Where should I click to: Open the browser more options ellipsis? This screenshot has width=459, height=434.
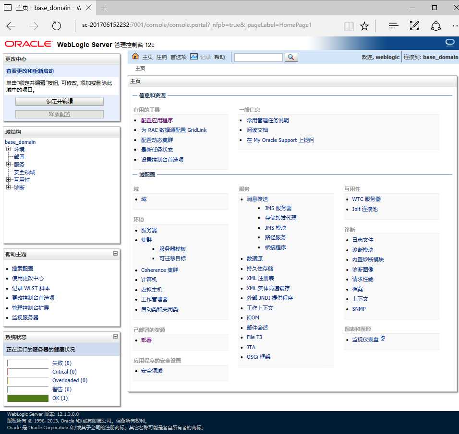pyautogui.click(x=455, y=26)
